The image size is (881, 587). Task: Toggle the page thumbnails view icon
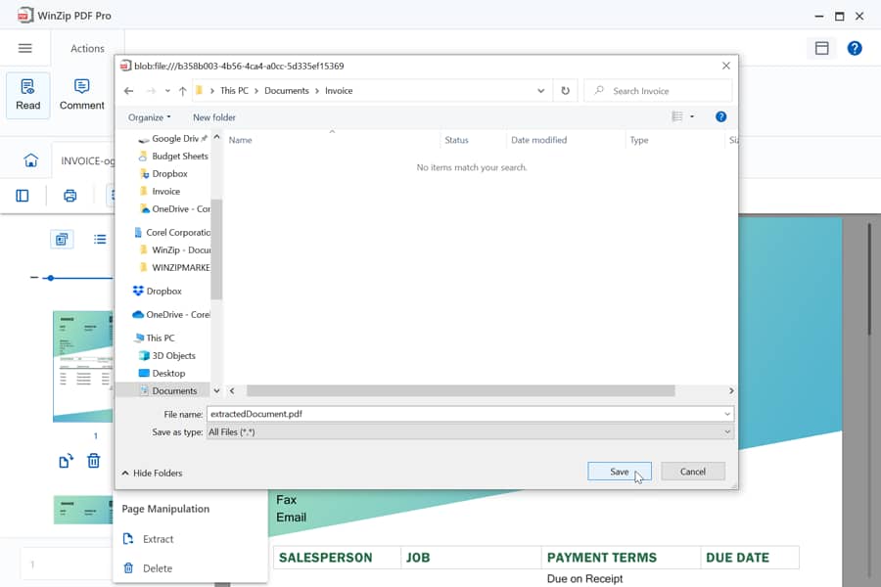pyautogui.click(x=61, y=239)
